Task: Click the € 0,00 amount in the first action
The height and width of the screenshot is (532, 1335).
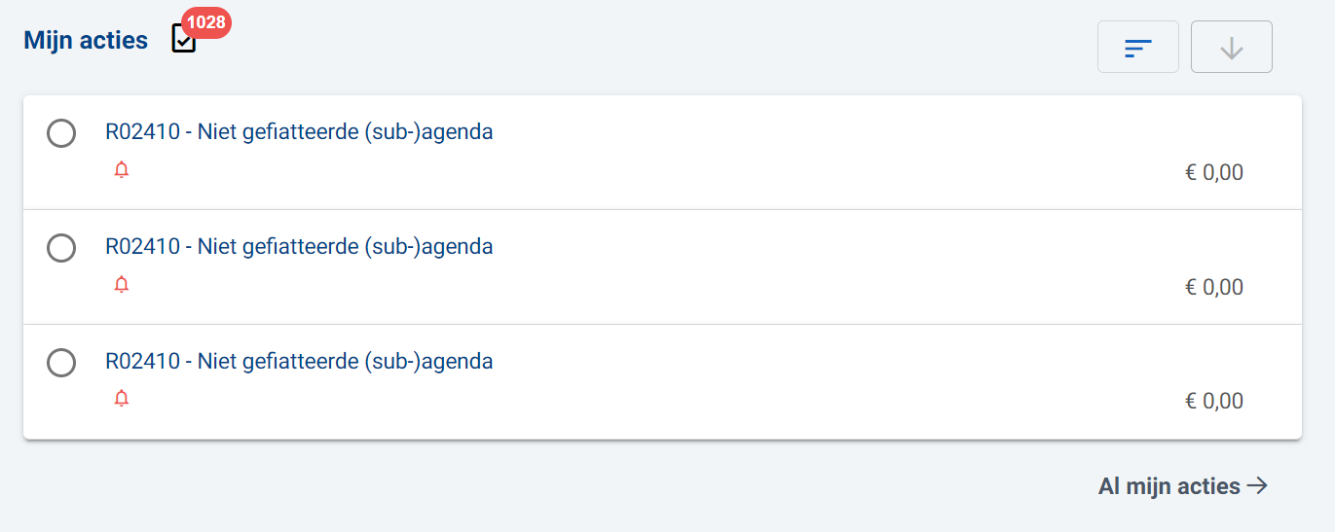Action: tap(1213, 173)
